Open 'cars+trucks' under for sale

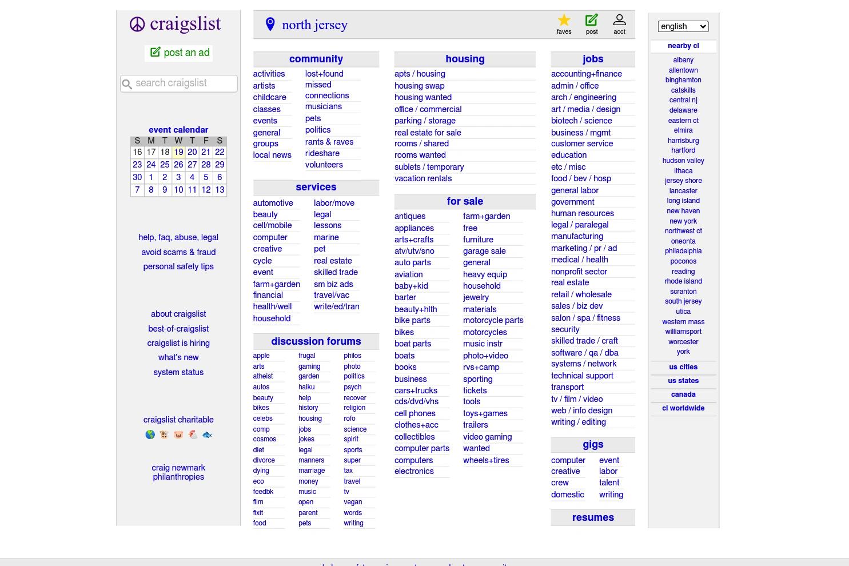[416, 390]
